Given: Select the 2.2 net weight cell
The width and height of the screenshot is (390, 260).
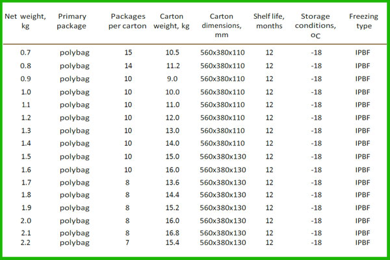Looking at the screenshot, I should point(25,242).
